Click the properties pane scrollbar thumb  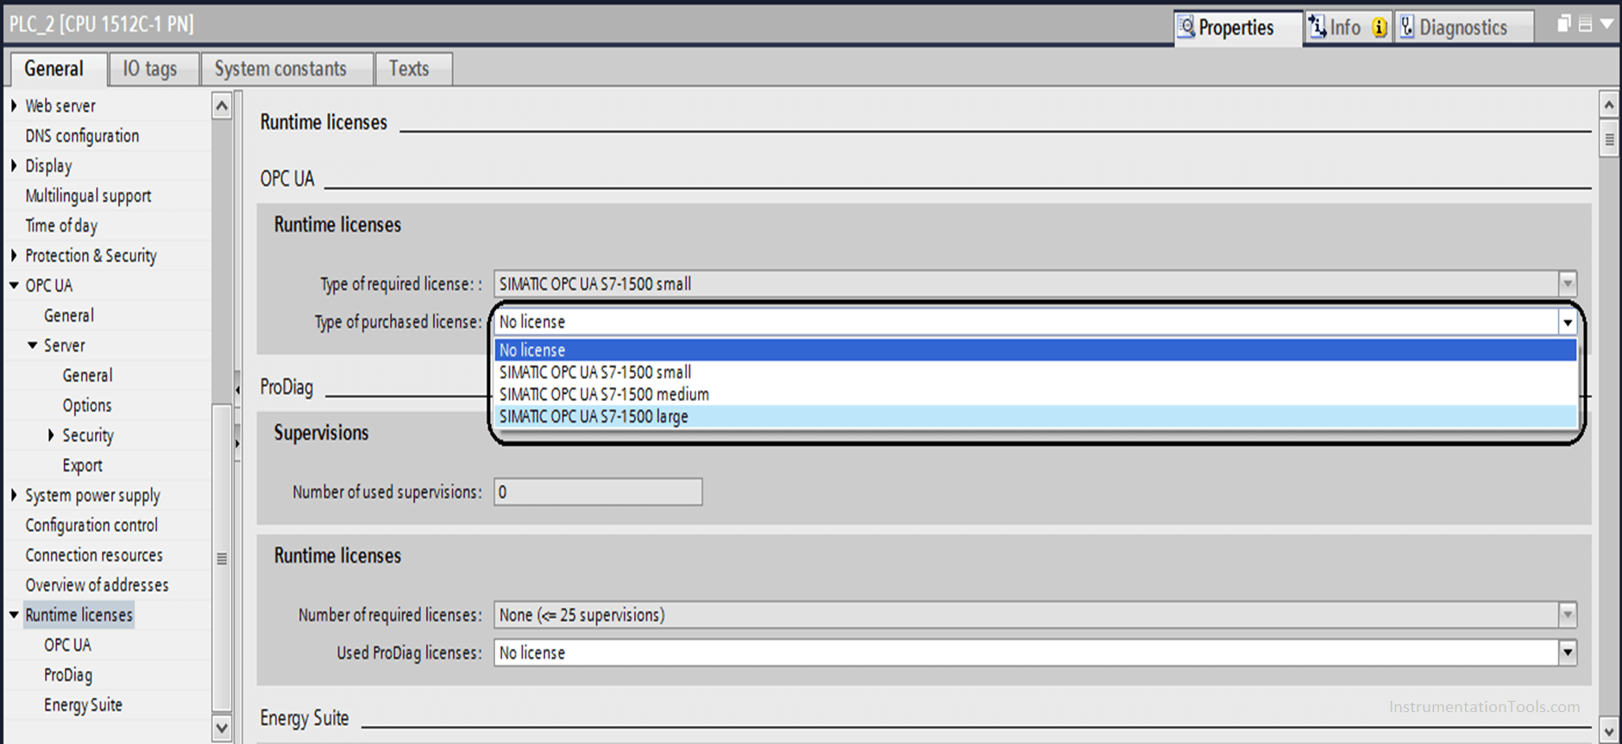(1608, 139)
